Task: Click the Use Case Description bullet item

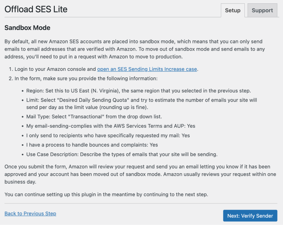Action: click(x=122, y=154)
